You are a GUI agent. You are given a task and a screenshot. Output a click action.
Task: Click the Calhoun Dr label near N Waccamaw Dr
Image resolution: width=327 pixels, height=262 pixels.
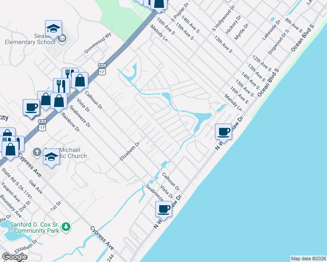(171, 182)
